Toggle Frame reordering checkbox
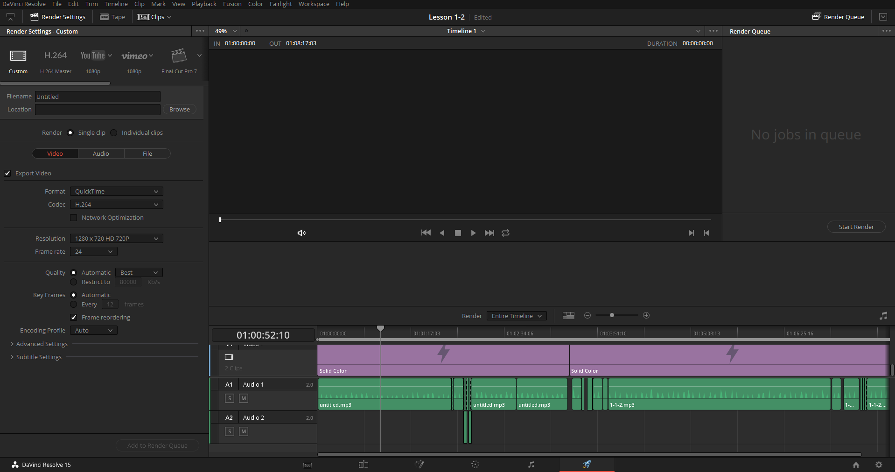 tap(73, 318)
